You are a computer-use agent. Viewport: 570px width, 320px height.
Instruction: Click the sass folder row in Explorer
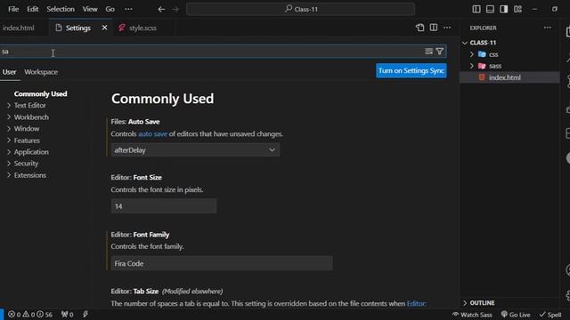pyautogui.click(x=509, y=66)
